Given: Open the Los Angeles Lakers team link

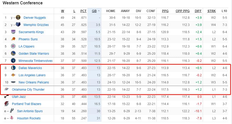Looking at the screenshot, I should coord(32,75).
